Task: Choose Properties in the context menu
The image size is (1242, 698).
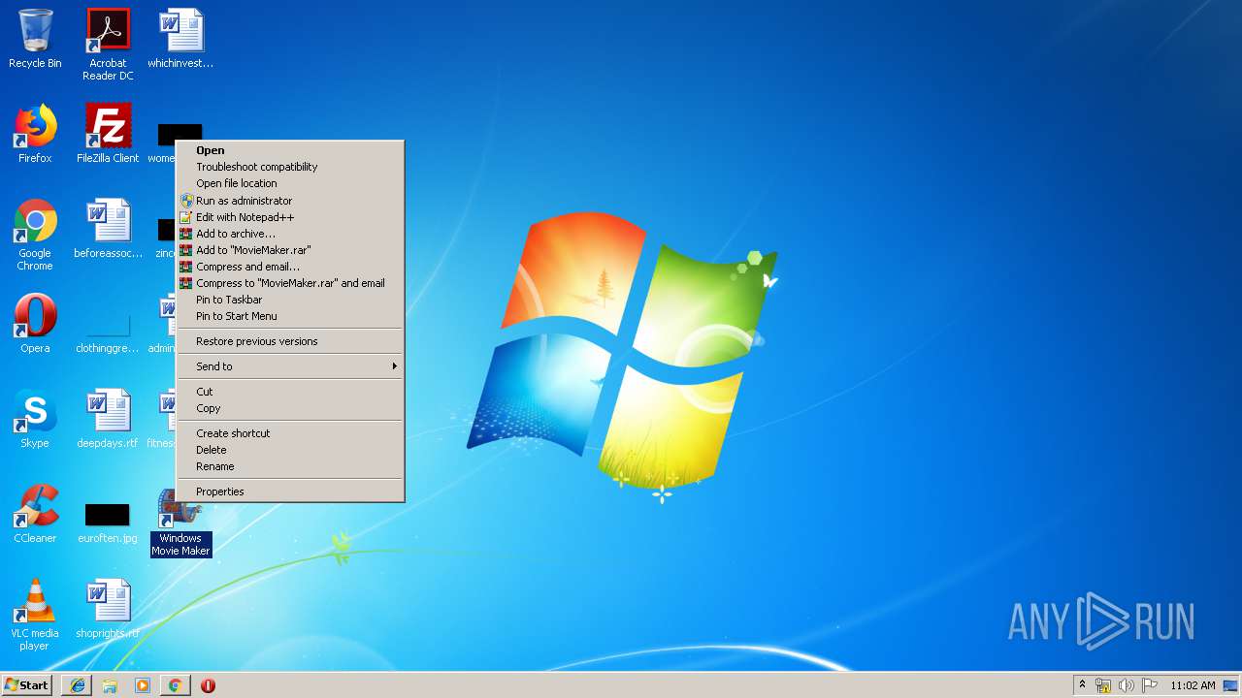Action: click(290, 492)
